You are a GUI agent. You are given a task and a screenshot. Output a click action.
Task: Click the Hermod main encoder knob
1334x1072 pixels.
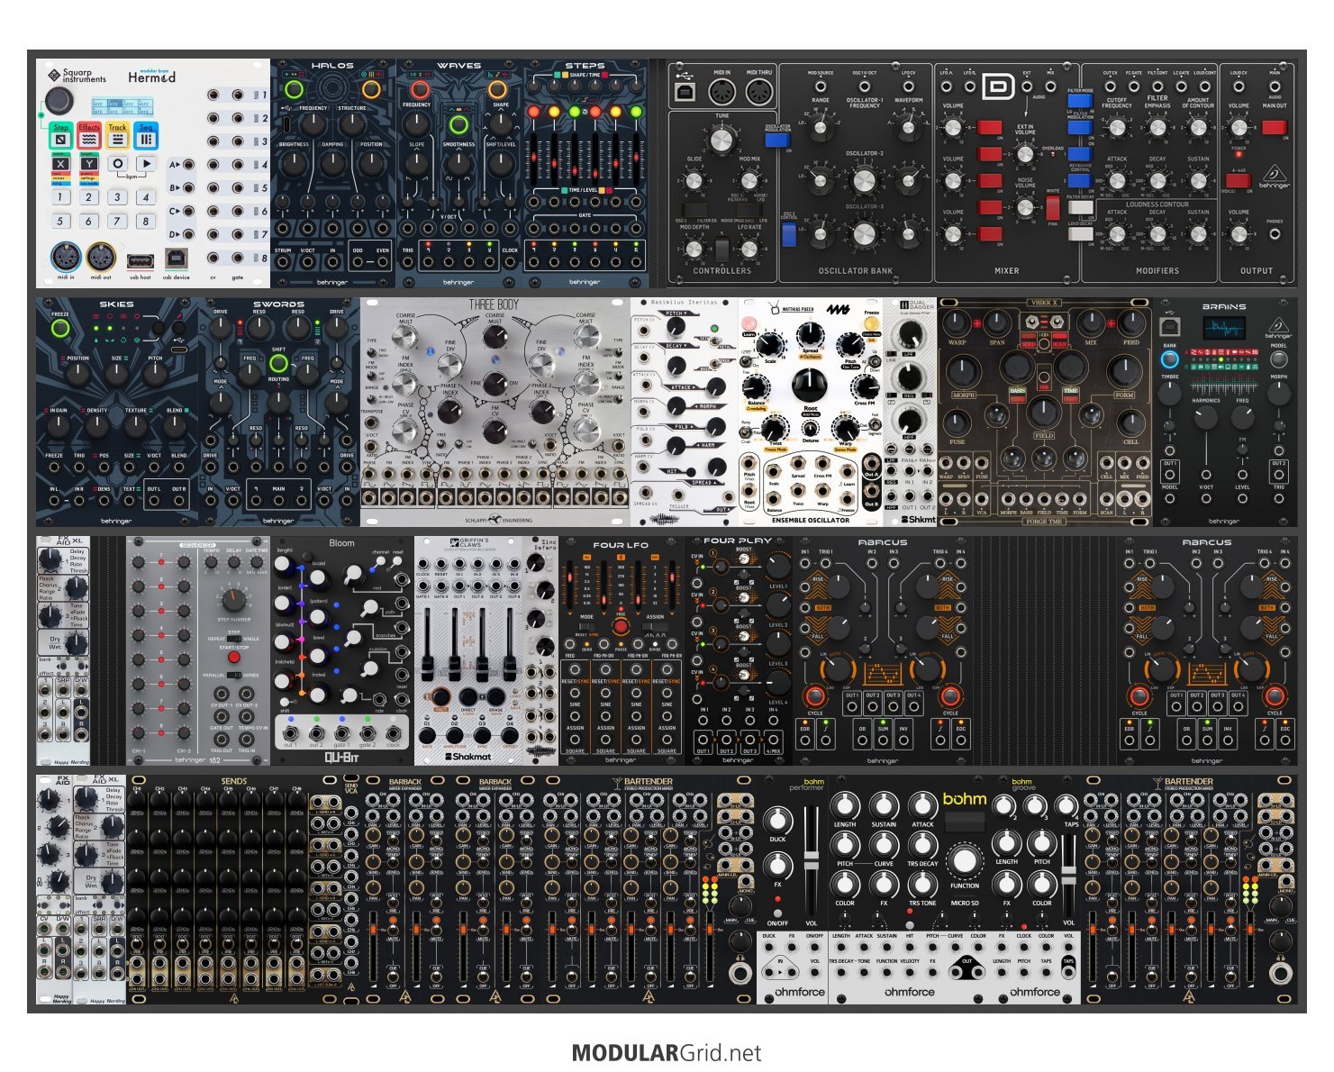pyautogui.click(x=59, y=99)
